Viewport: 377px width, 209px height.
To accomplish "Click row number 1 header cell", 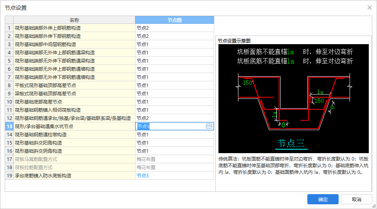I will [x=9, y=28].
